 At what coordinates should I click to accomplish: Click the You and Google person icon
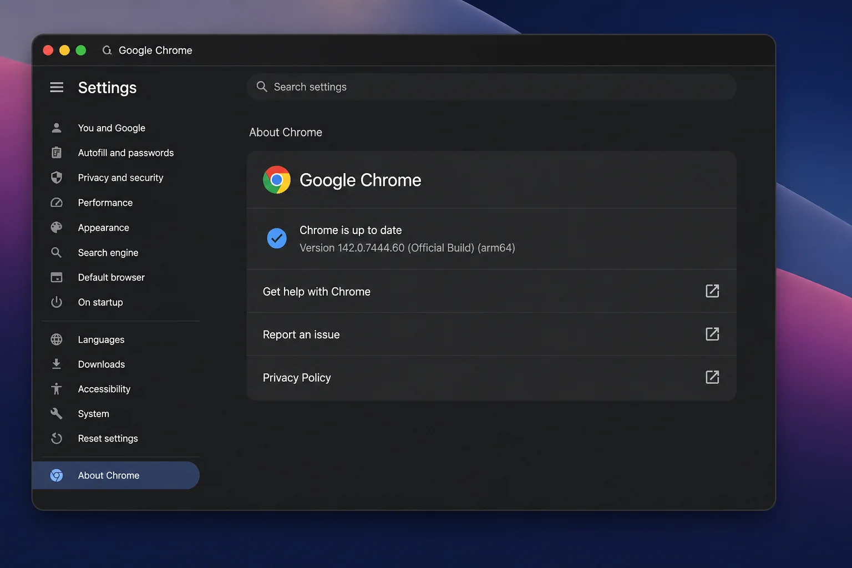(57, 128)
